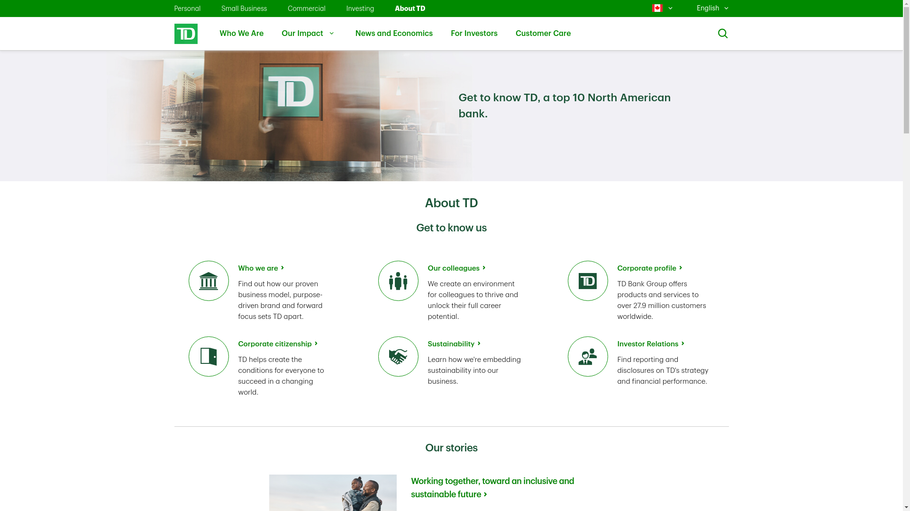Open the English language dropdown
This screenshot has width=910, height=511.
[x=712, y=8]
